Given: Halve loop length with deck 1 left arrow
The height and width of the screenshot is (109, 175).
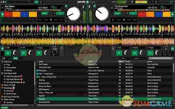Looking at the screenshot, I should pyautogui.click(x=40, y=20).
